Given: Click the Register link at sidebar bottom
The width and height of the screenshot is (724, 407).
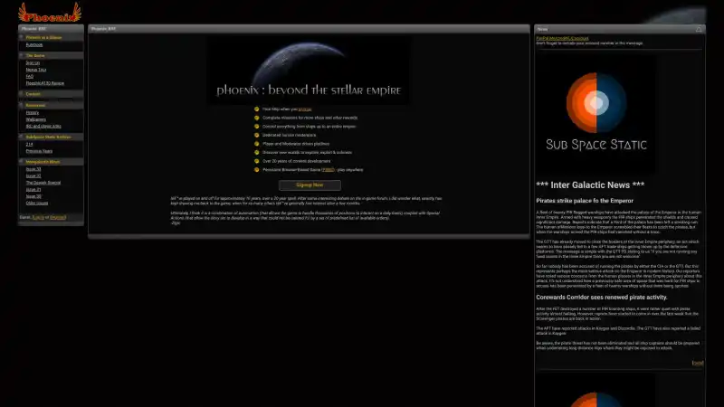Looking at the screenshot, I should coord(57,217).
